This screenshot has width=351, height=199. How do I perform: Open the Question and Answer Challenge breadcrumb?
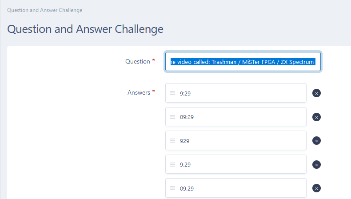click(x=45, y=10)
